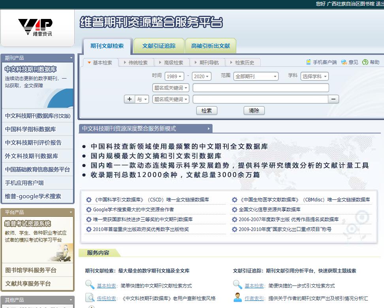Open 中文科技期刊评价报告 in sidebar
384x308 pixels.
(x=38, y=143)
